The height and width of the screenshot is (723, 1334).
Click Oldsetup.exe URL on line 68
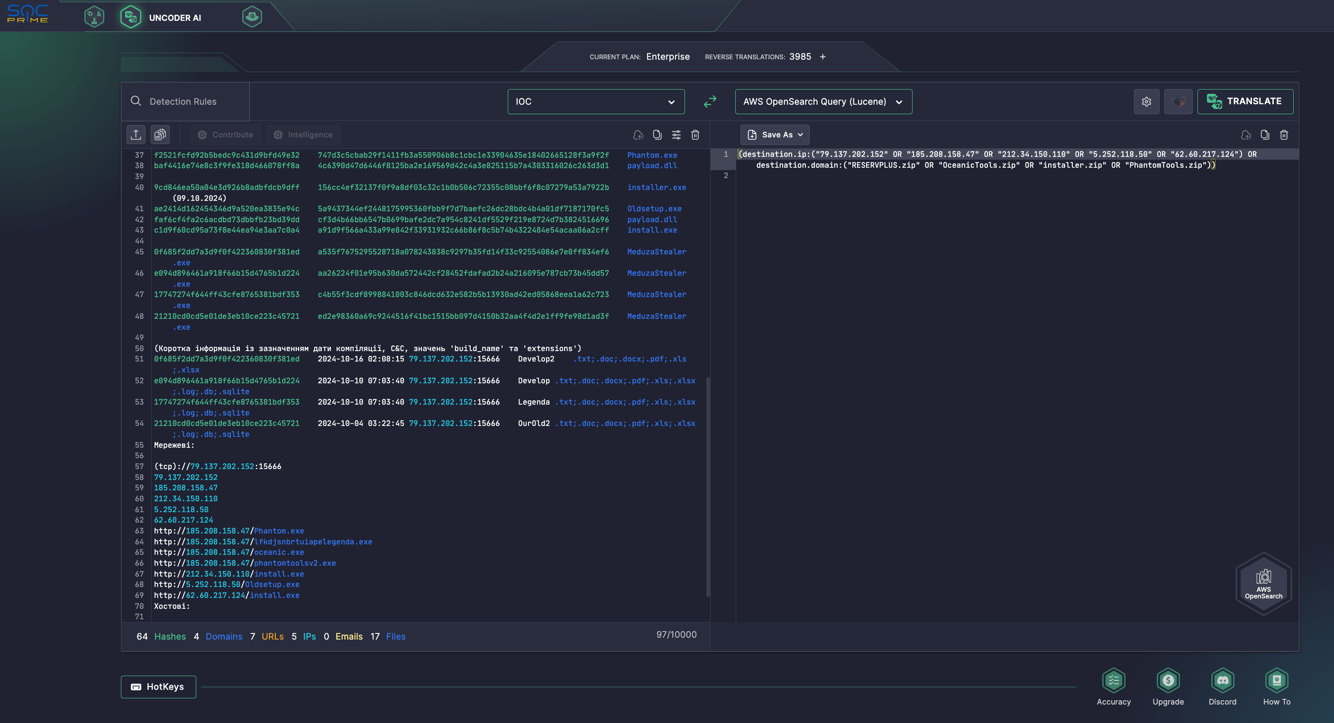227,584
